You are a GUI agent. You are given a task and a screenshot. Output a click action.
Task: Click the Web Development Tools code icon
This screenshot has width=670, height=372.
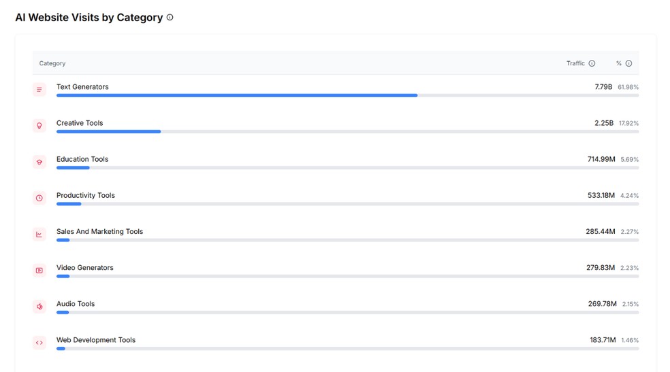[39, 343]
